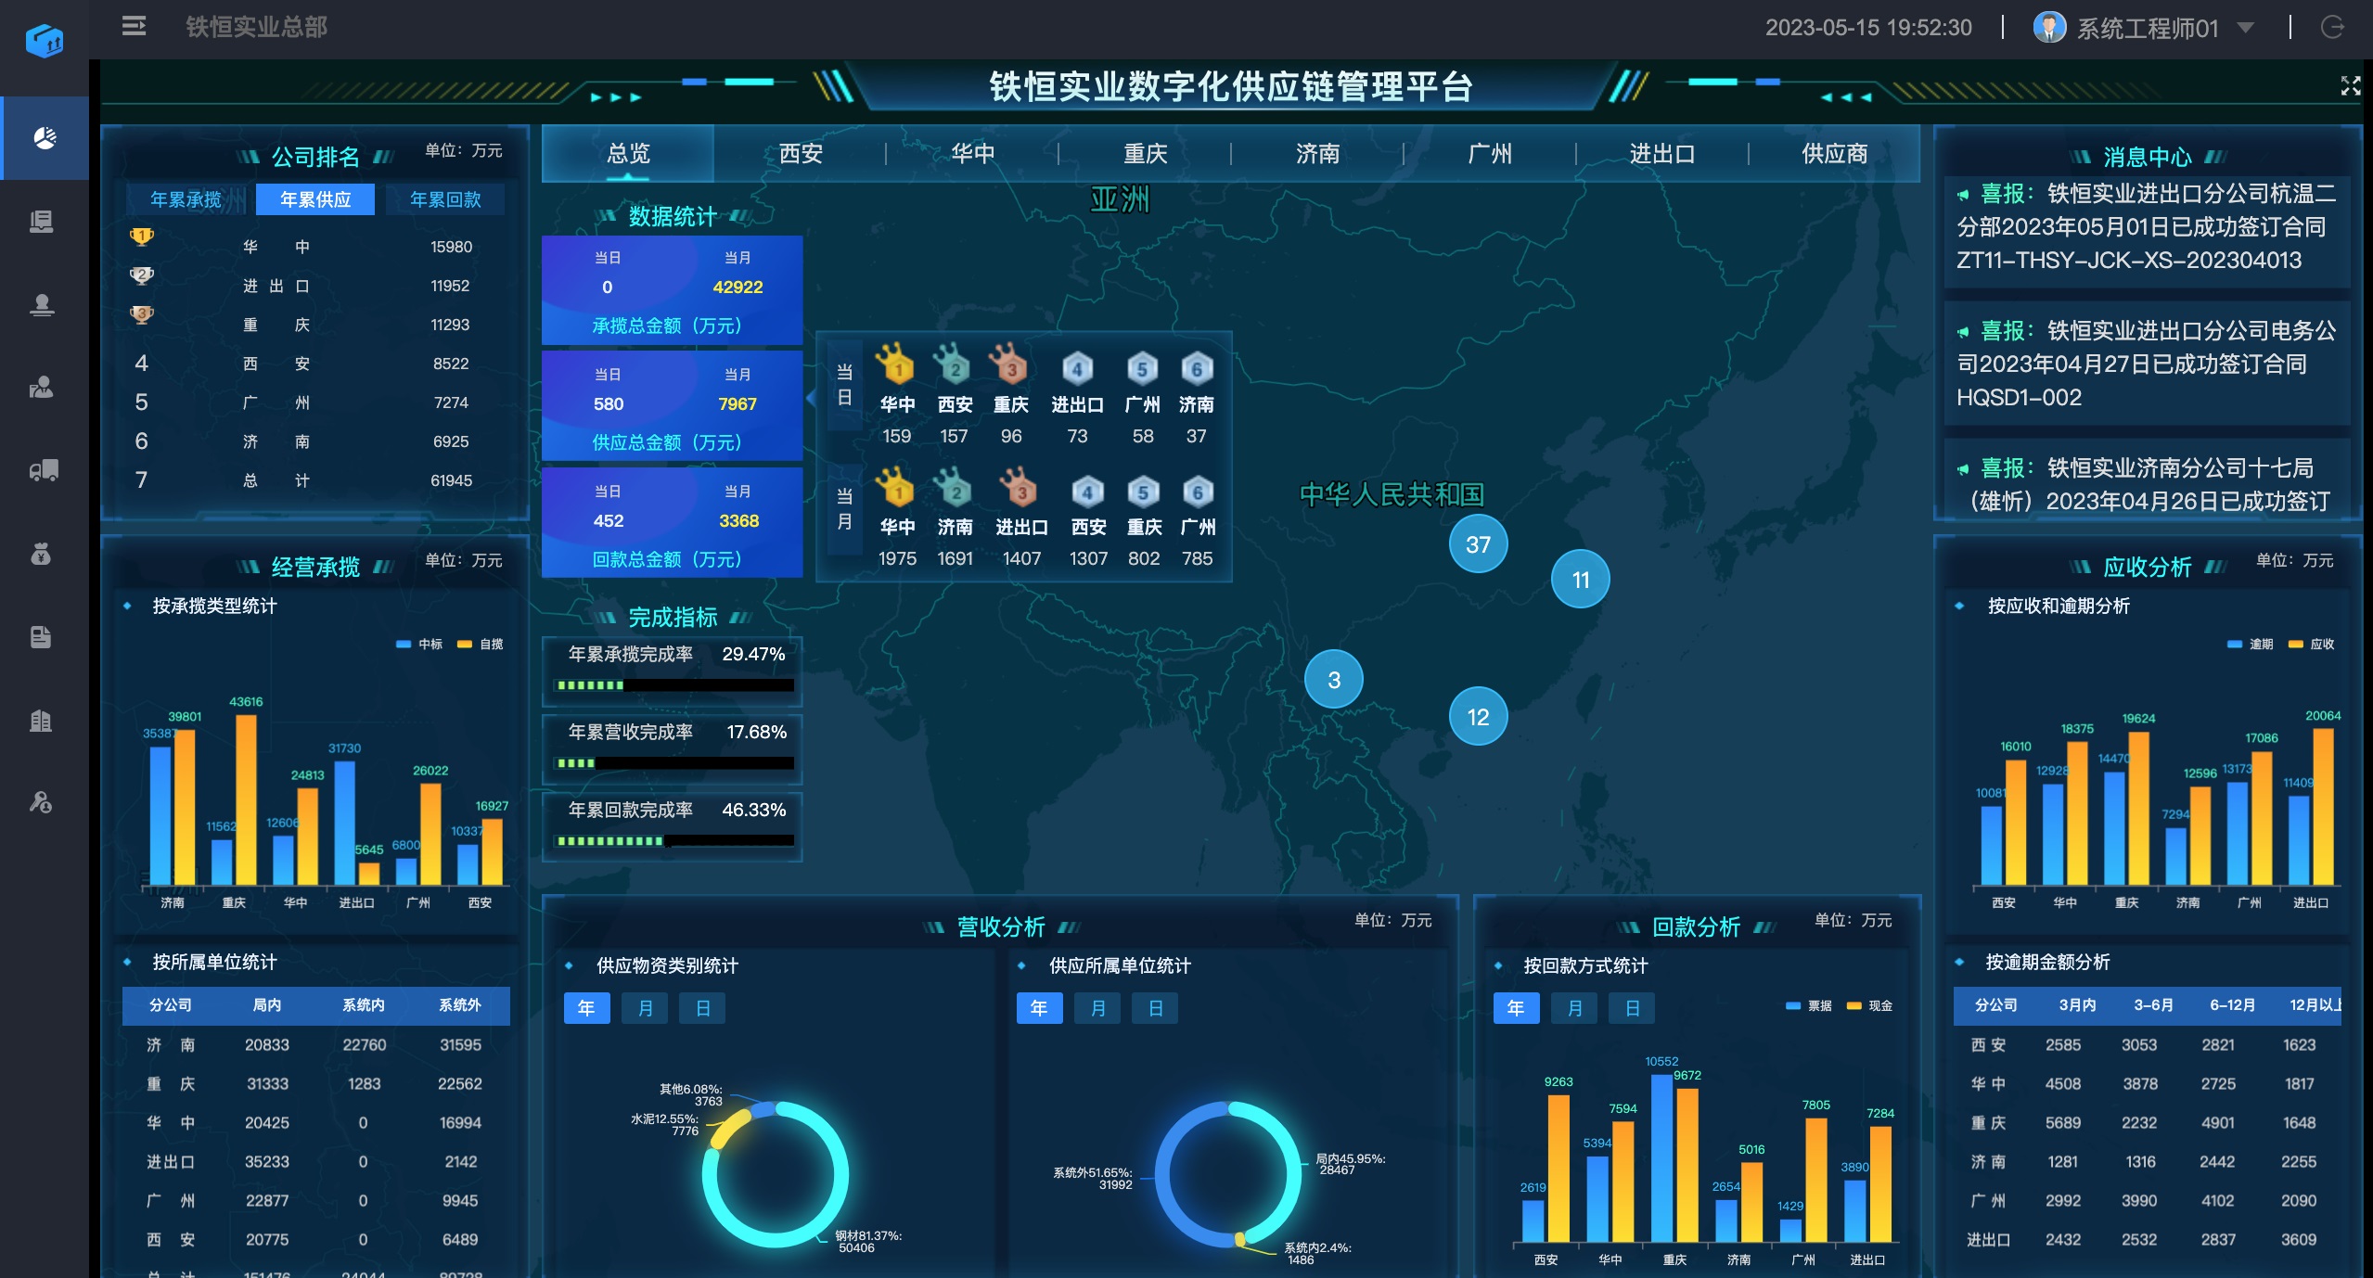The image size is (2373, 1278).
Task: Switch to the 进出口 tab
Action: pos(1662,153)
